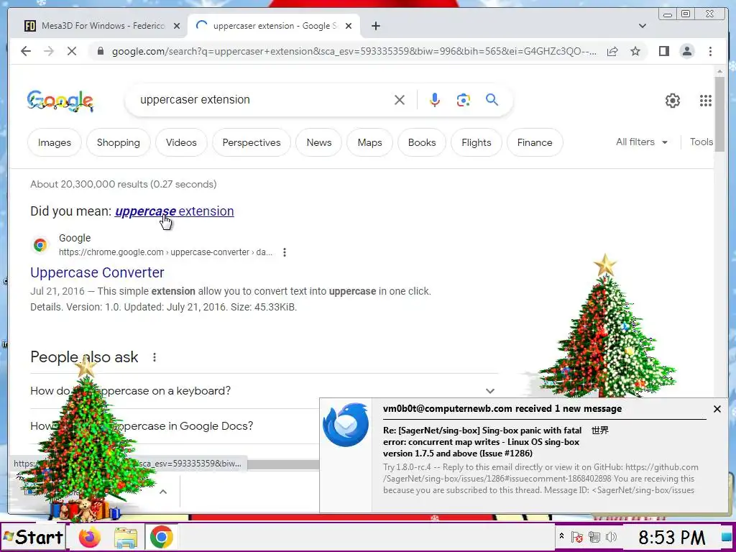736x552 pixels.
Task: Launch Firefox from the taskbar
Action: (x=89, y=537)
